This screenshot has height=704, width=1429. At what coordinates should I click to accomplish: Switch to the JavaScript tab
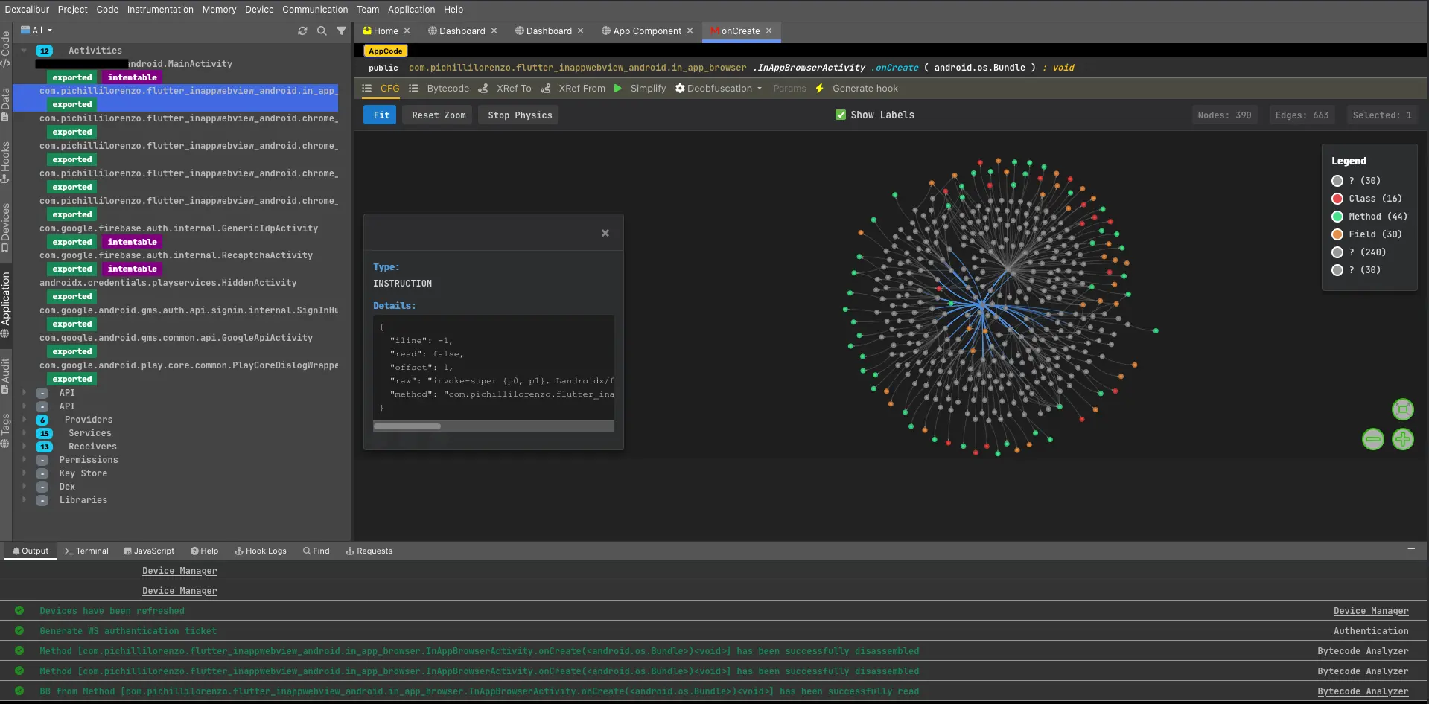coord(149,551)
